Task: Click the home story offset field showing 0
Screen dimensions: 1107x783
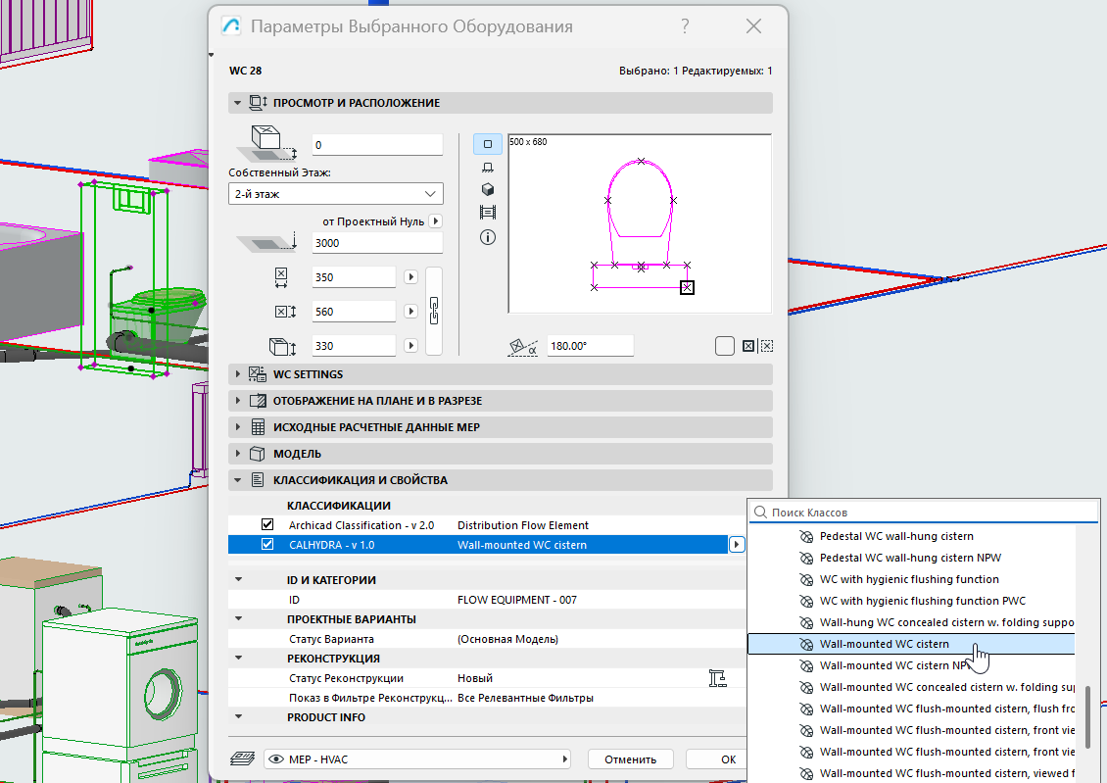Action: [x=377, y=145]
